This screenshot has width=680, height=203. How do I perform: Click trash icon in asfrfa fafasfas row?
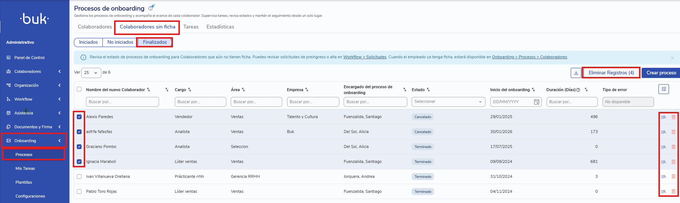pyautogui.click(x=673, y=132)
